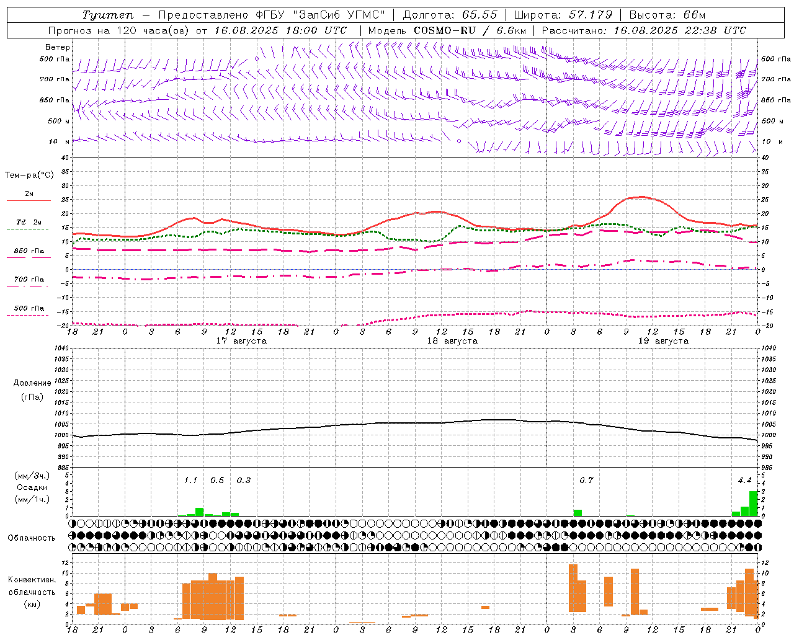The width and height of the screenshot is (794, 635).
Task: Click the green precipitation bar under 0.7
Action: (x=578, y=513)
